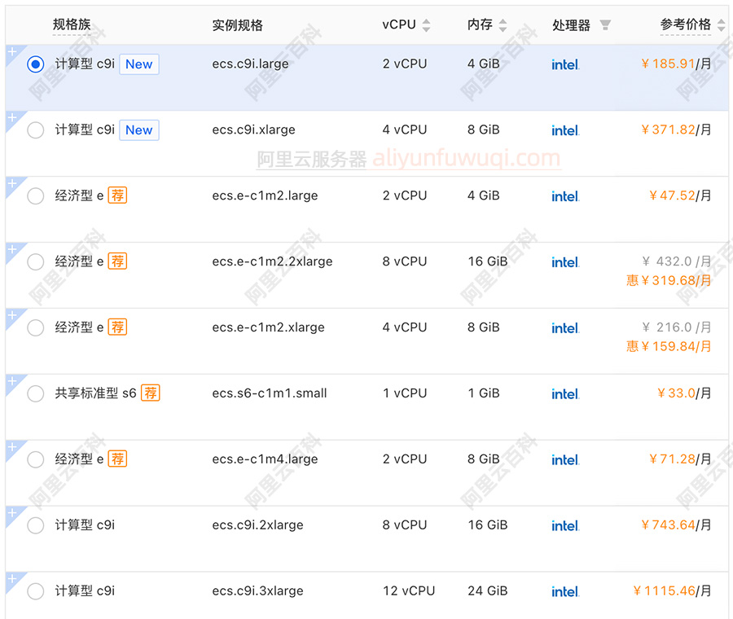
Task: Expand the corner plus on ecs.e-c1m2.2xlarge row
Action: tap(11, 248)
